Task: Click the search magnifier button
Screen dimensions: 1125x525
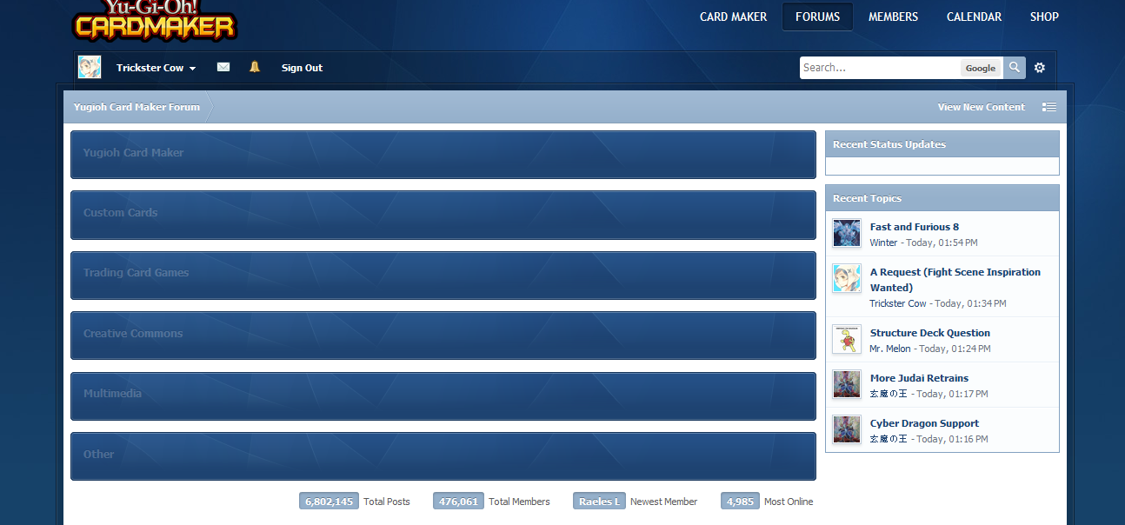Action: 1015,68
